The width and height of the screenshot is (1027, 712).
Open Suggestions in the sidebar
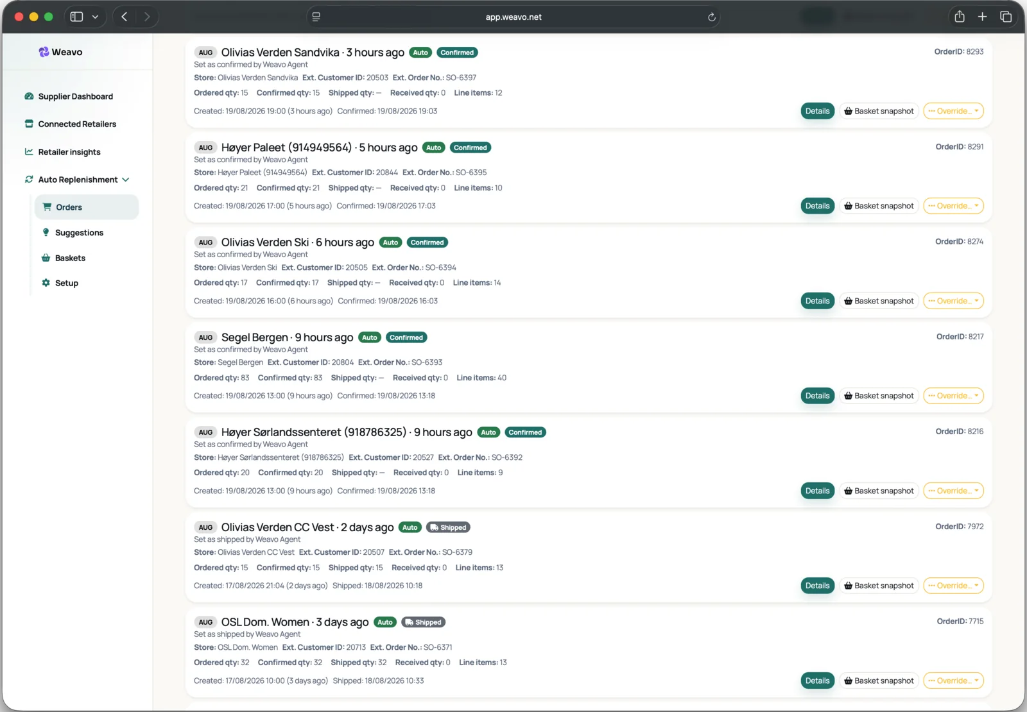pos(79,233)
